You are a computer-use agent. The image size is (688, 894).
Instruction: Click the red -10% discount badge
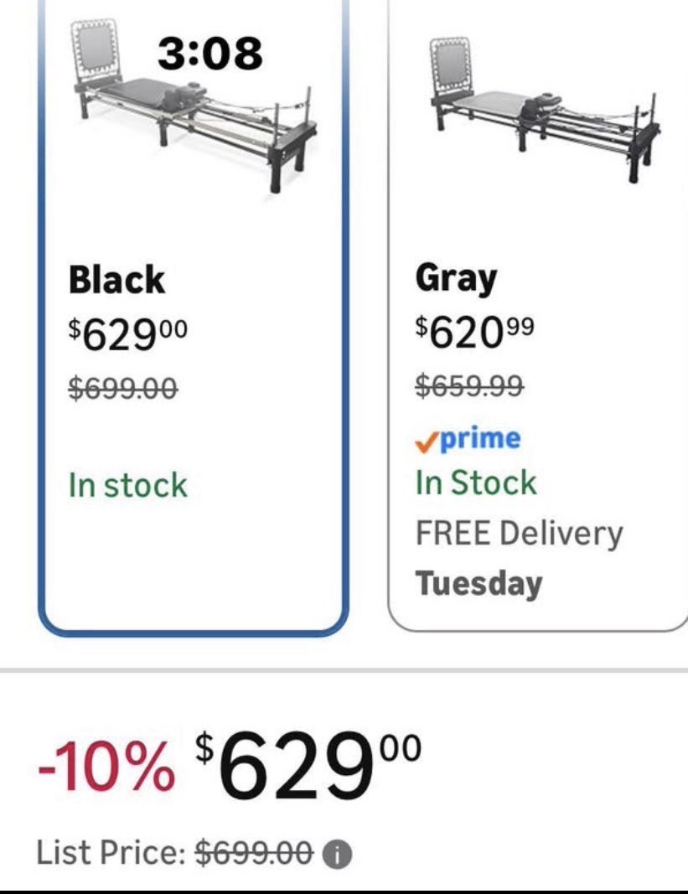pos(106,767)
